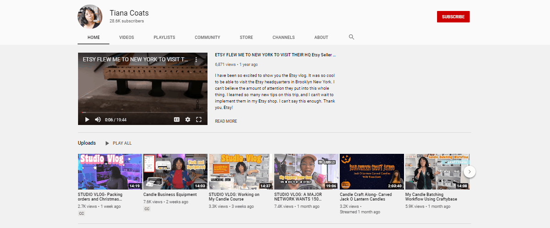This screenshot has height=228, width=550.
Task: Click the 14:19 duration badge
Action: (135, 186)
